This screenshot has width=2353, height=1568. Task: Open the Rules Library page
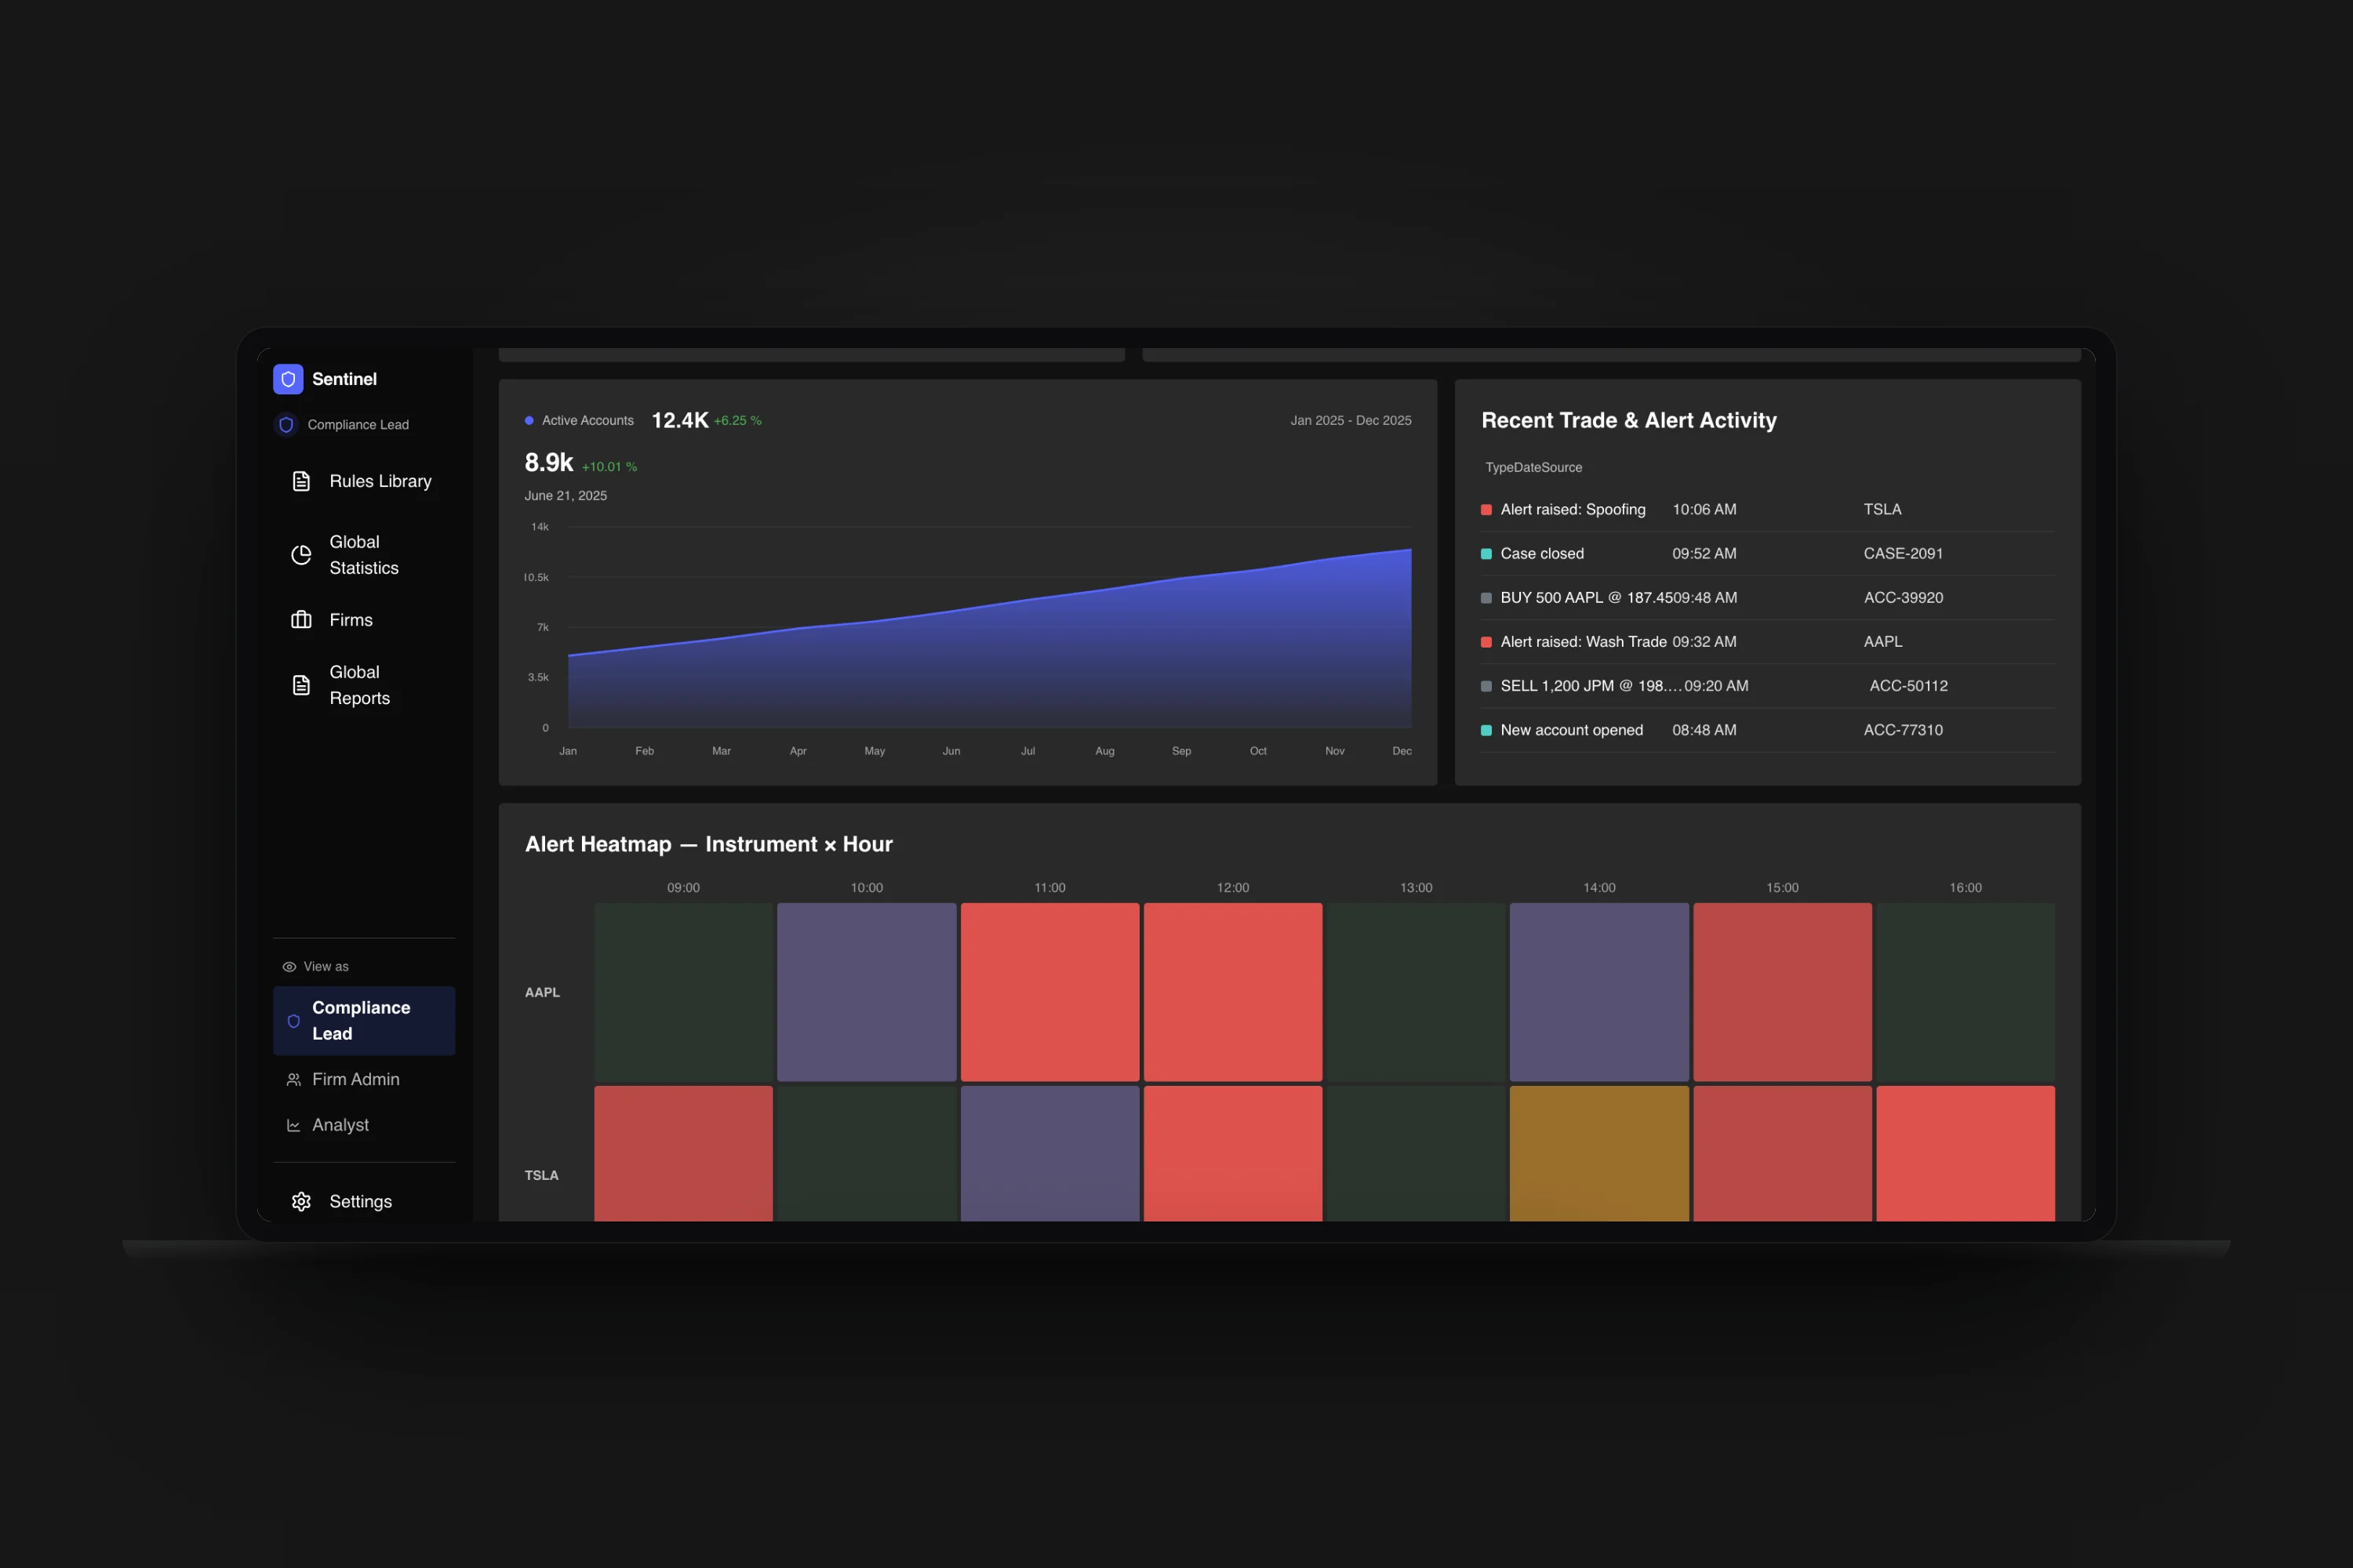(x=364, y=481)
